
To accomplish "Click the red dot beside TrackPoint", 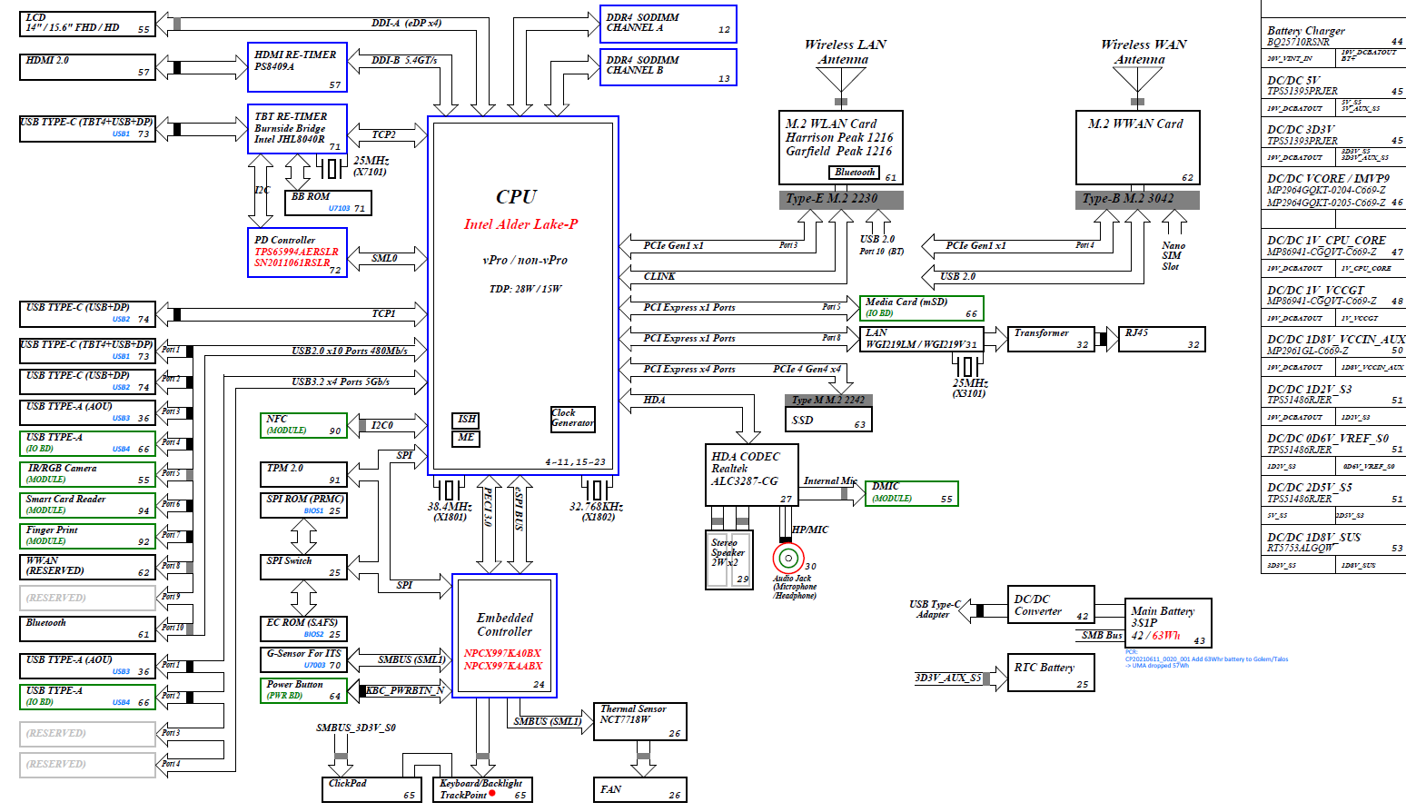I will [492, 794].
